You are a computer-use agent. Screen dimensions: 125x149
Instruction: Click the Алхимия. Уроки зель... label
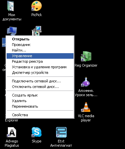pyautogui.click(x=86, y=93)
